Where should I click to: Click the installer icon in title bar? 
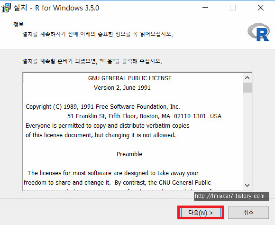click(6, 8)
